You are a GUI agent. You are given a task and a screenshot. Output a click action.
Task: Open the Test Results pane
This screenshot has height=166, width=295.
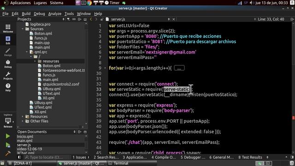coord(250,157)
